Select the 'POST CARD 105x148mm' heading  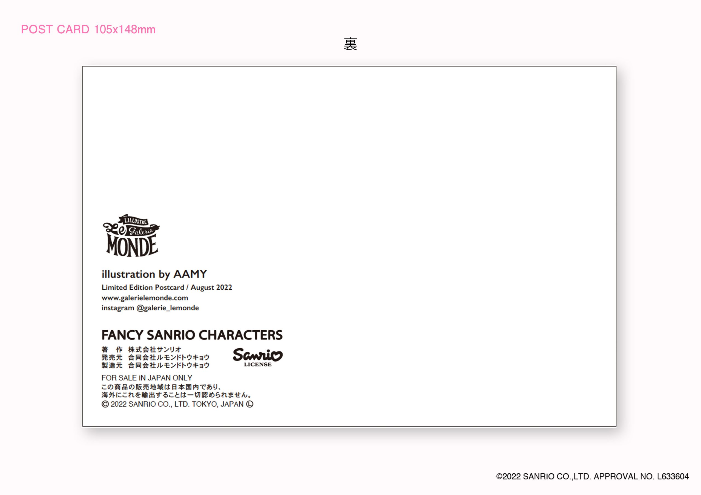click(88, 30)
